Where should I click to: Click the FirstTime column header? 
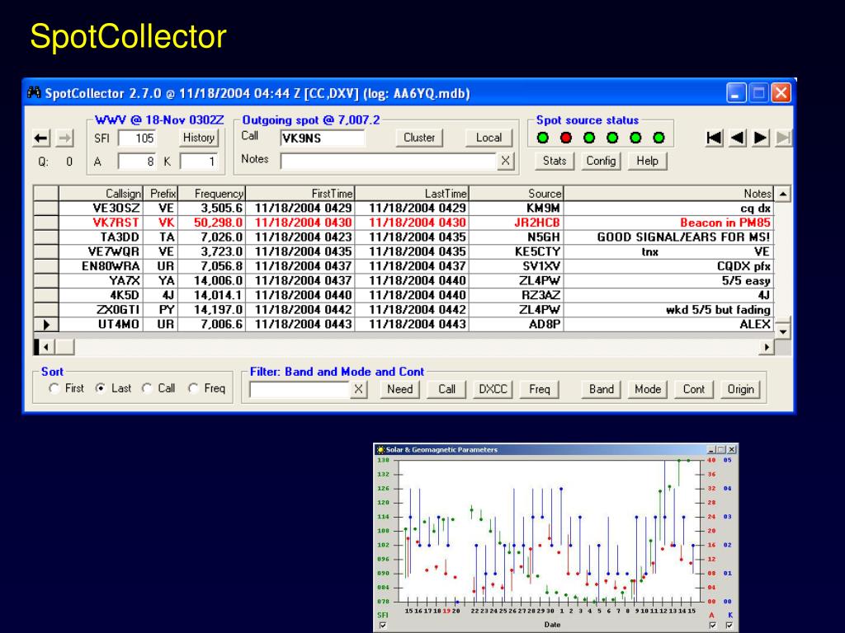coord(300,194)
